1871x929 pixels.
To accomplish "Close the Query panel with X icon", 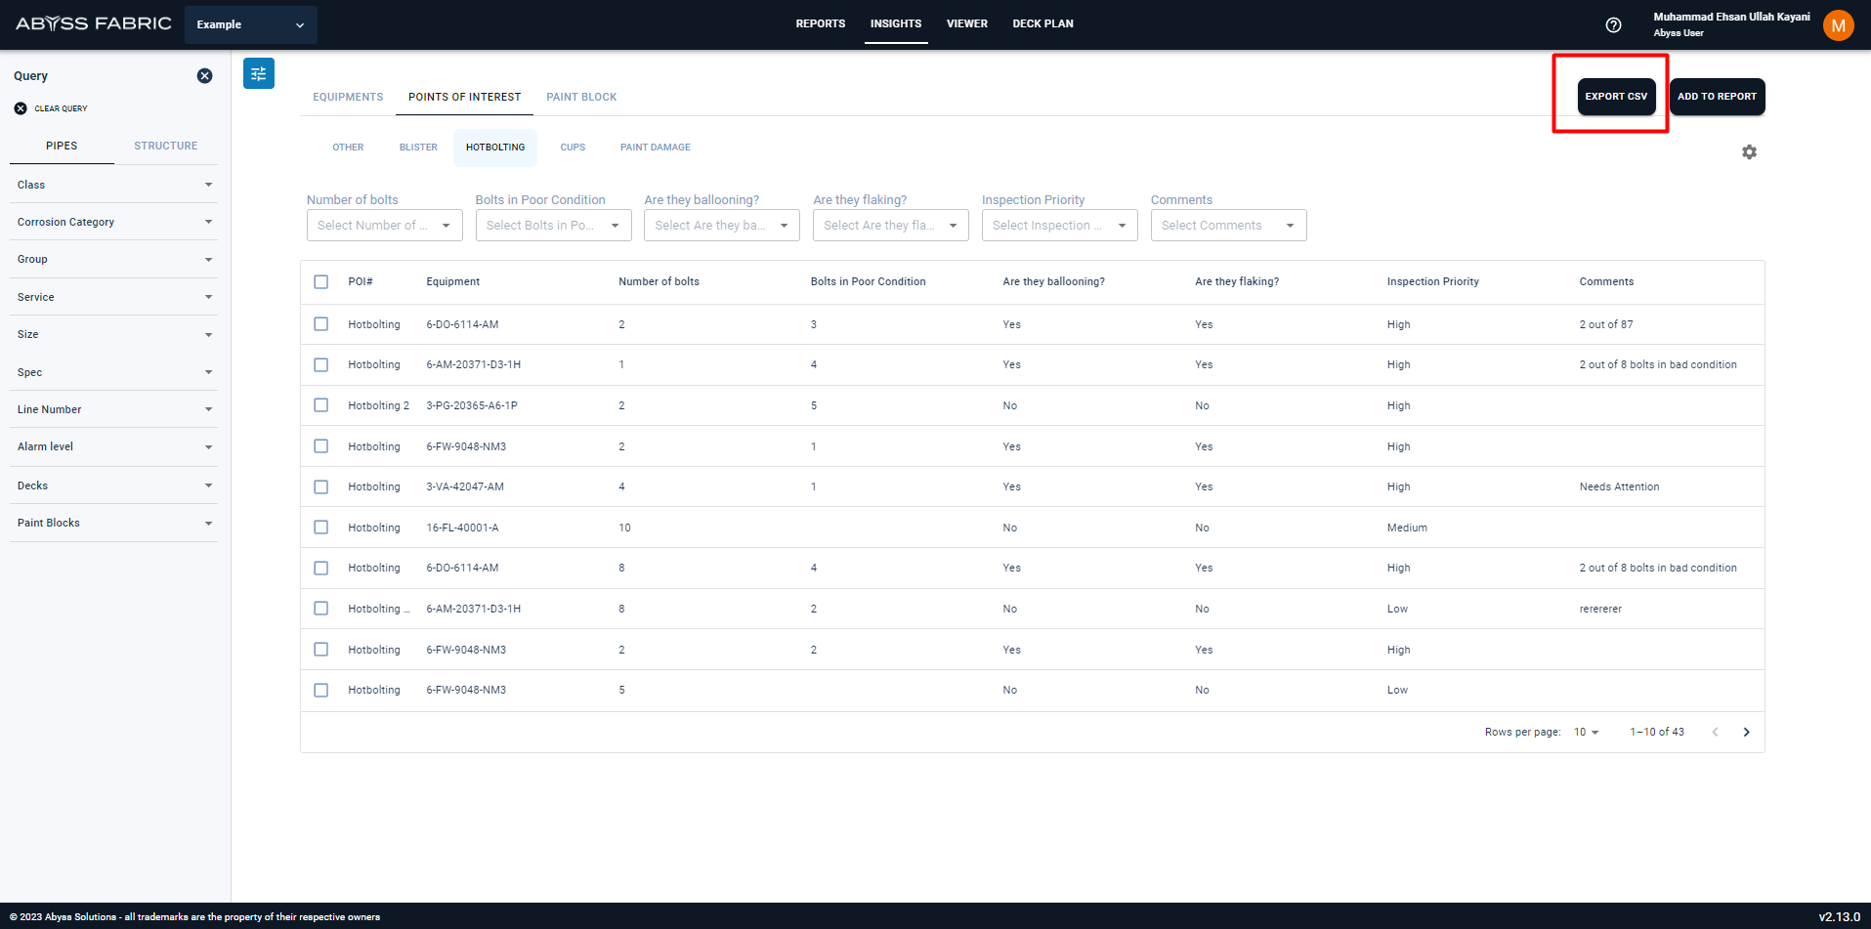I will point(205,76).
